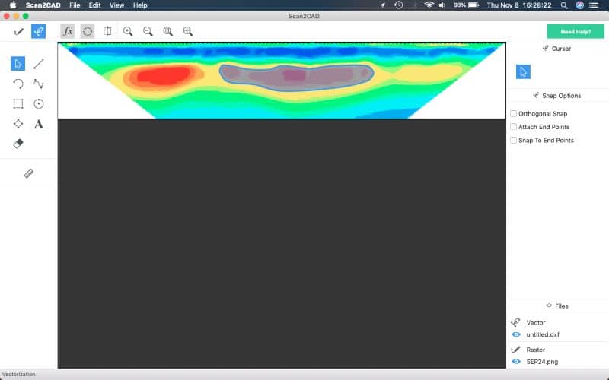Screen dimensions: 609x380
Task: Click the Need Help? button
Action: coord(575,31)
